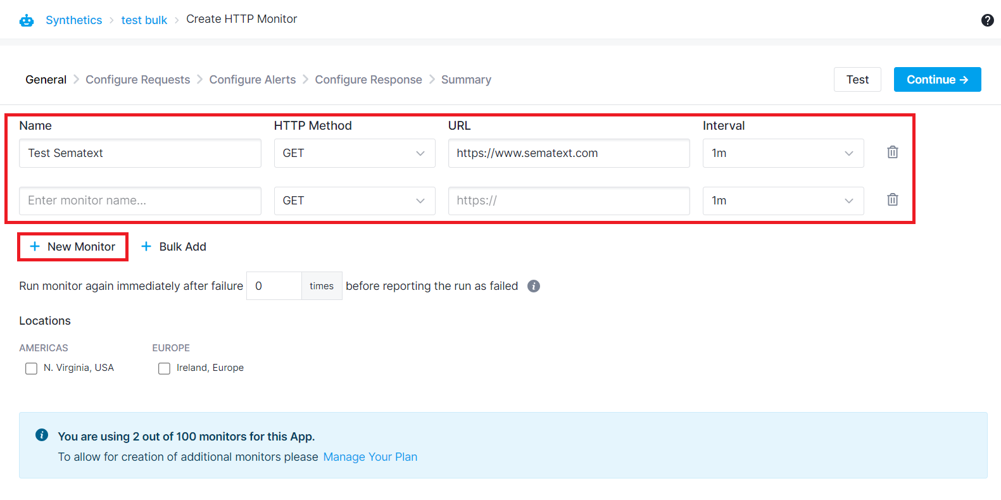The image size is (1001, 500).
Task: Open the Manage Your Plan link
Action: pyautogui.click(x=370, y=457)
